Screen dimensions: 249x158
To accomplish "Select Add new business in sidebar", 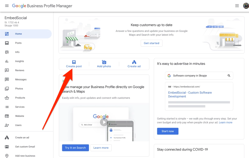I will click(26, 156).
